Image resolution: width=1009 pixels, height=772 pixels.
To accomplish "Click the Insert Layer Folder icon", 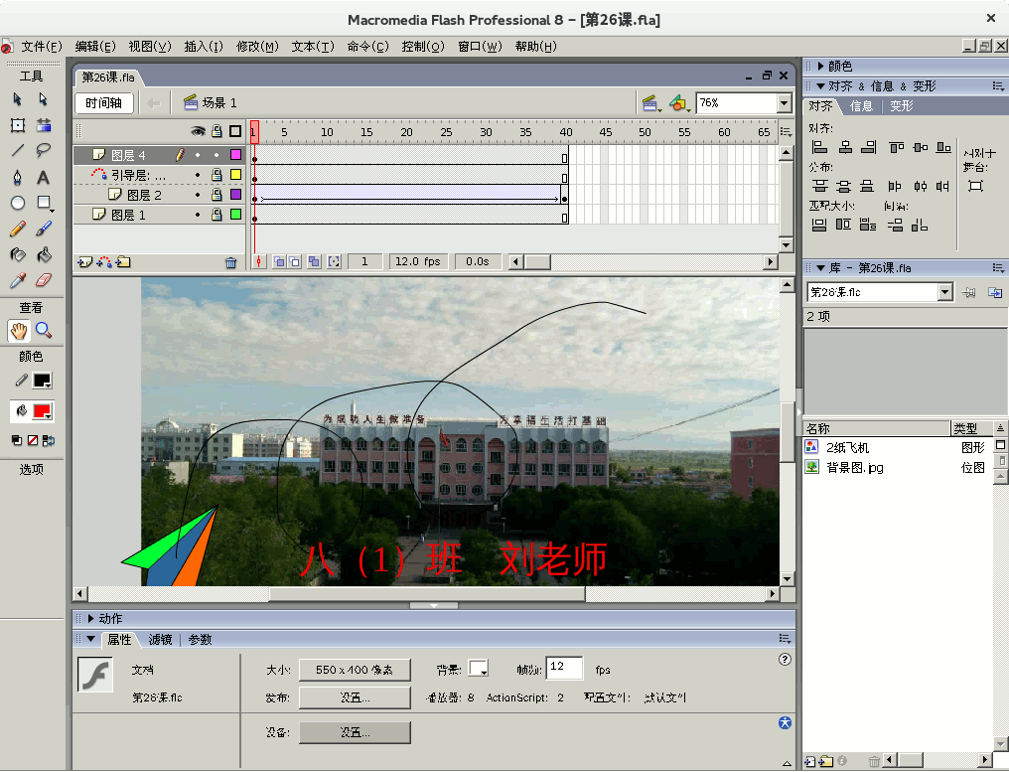I will tap(123, 262).
